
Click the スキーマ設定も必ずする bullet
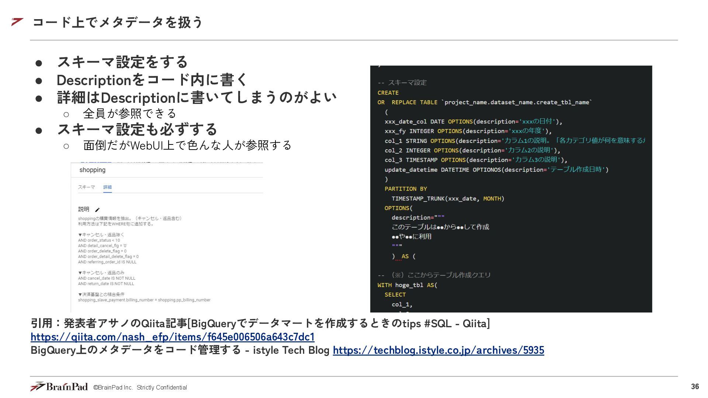click(137, 129)
